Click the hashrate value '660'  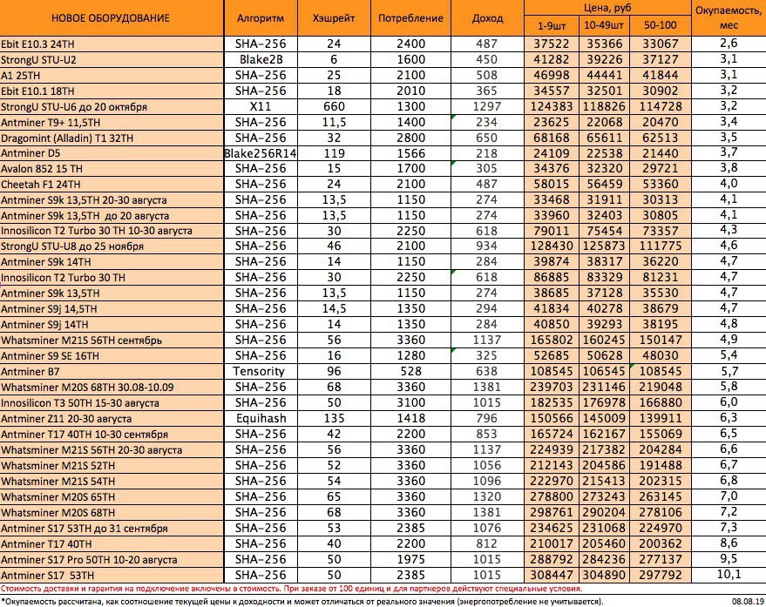(x=334, y=106)
